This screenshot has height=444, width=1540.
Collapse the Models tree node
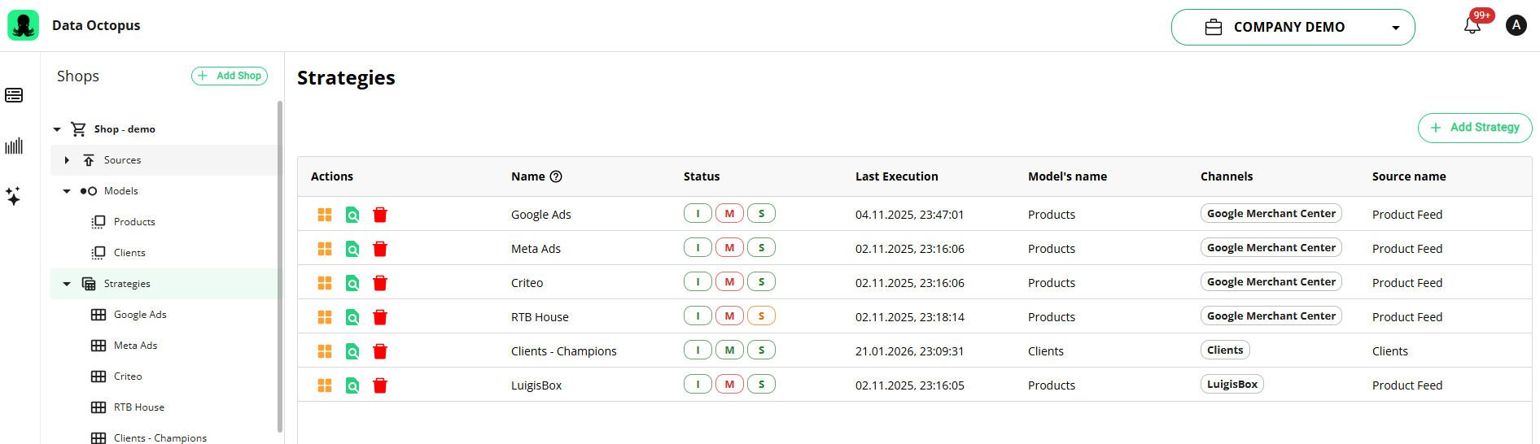pos(67,191)
